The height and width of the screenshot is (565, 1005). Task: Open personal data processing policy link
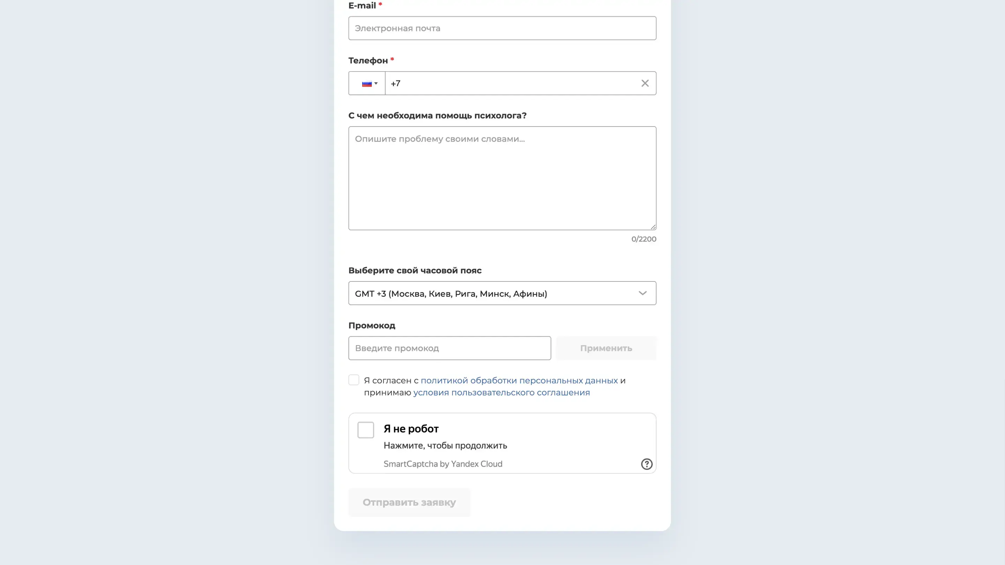click(x=519, y=380)
